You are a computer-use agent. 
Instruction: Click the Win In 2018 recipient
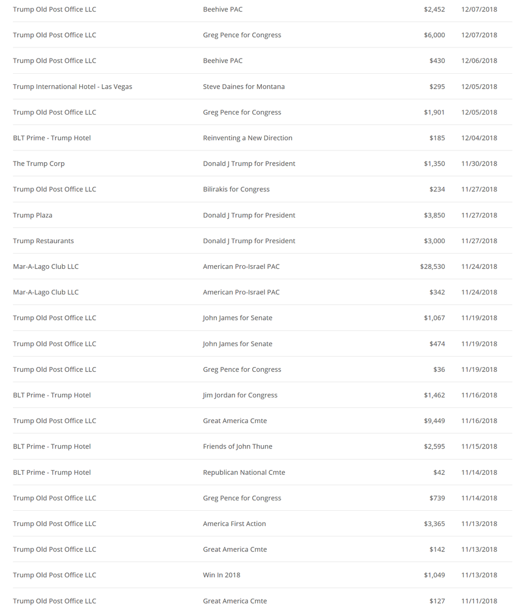(222, 575)
